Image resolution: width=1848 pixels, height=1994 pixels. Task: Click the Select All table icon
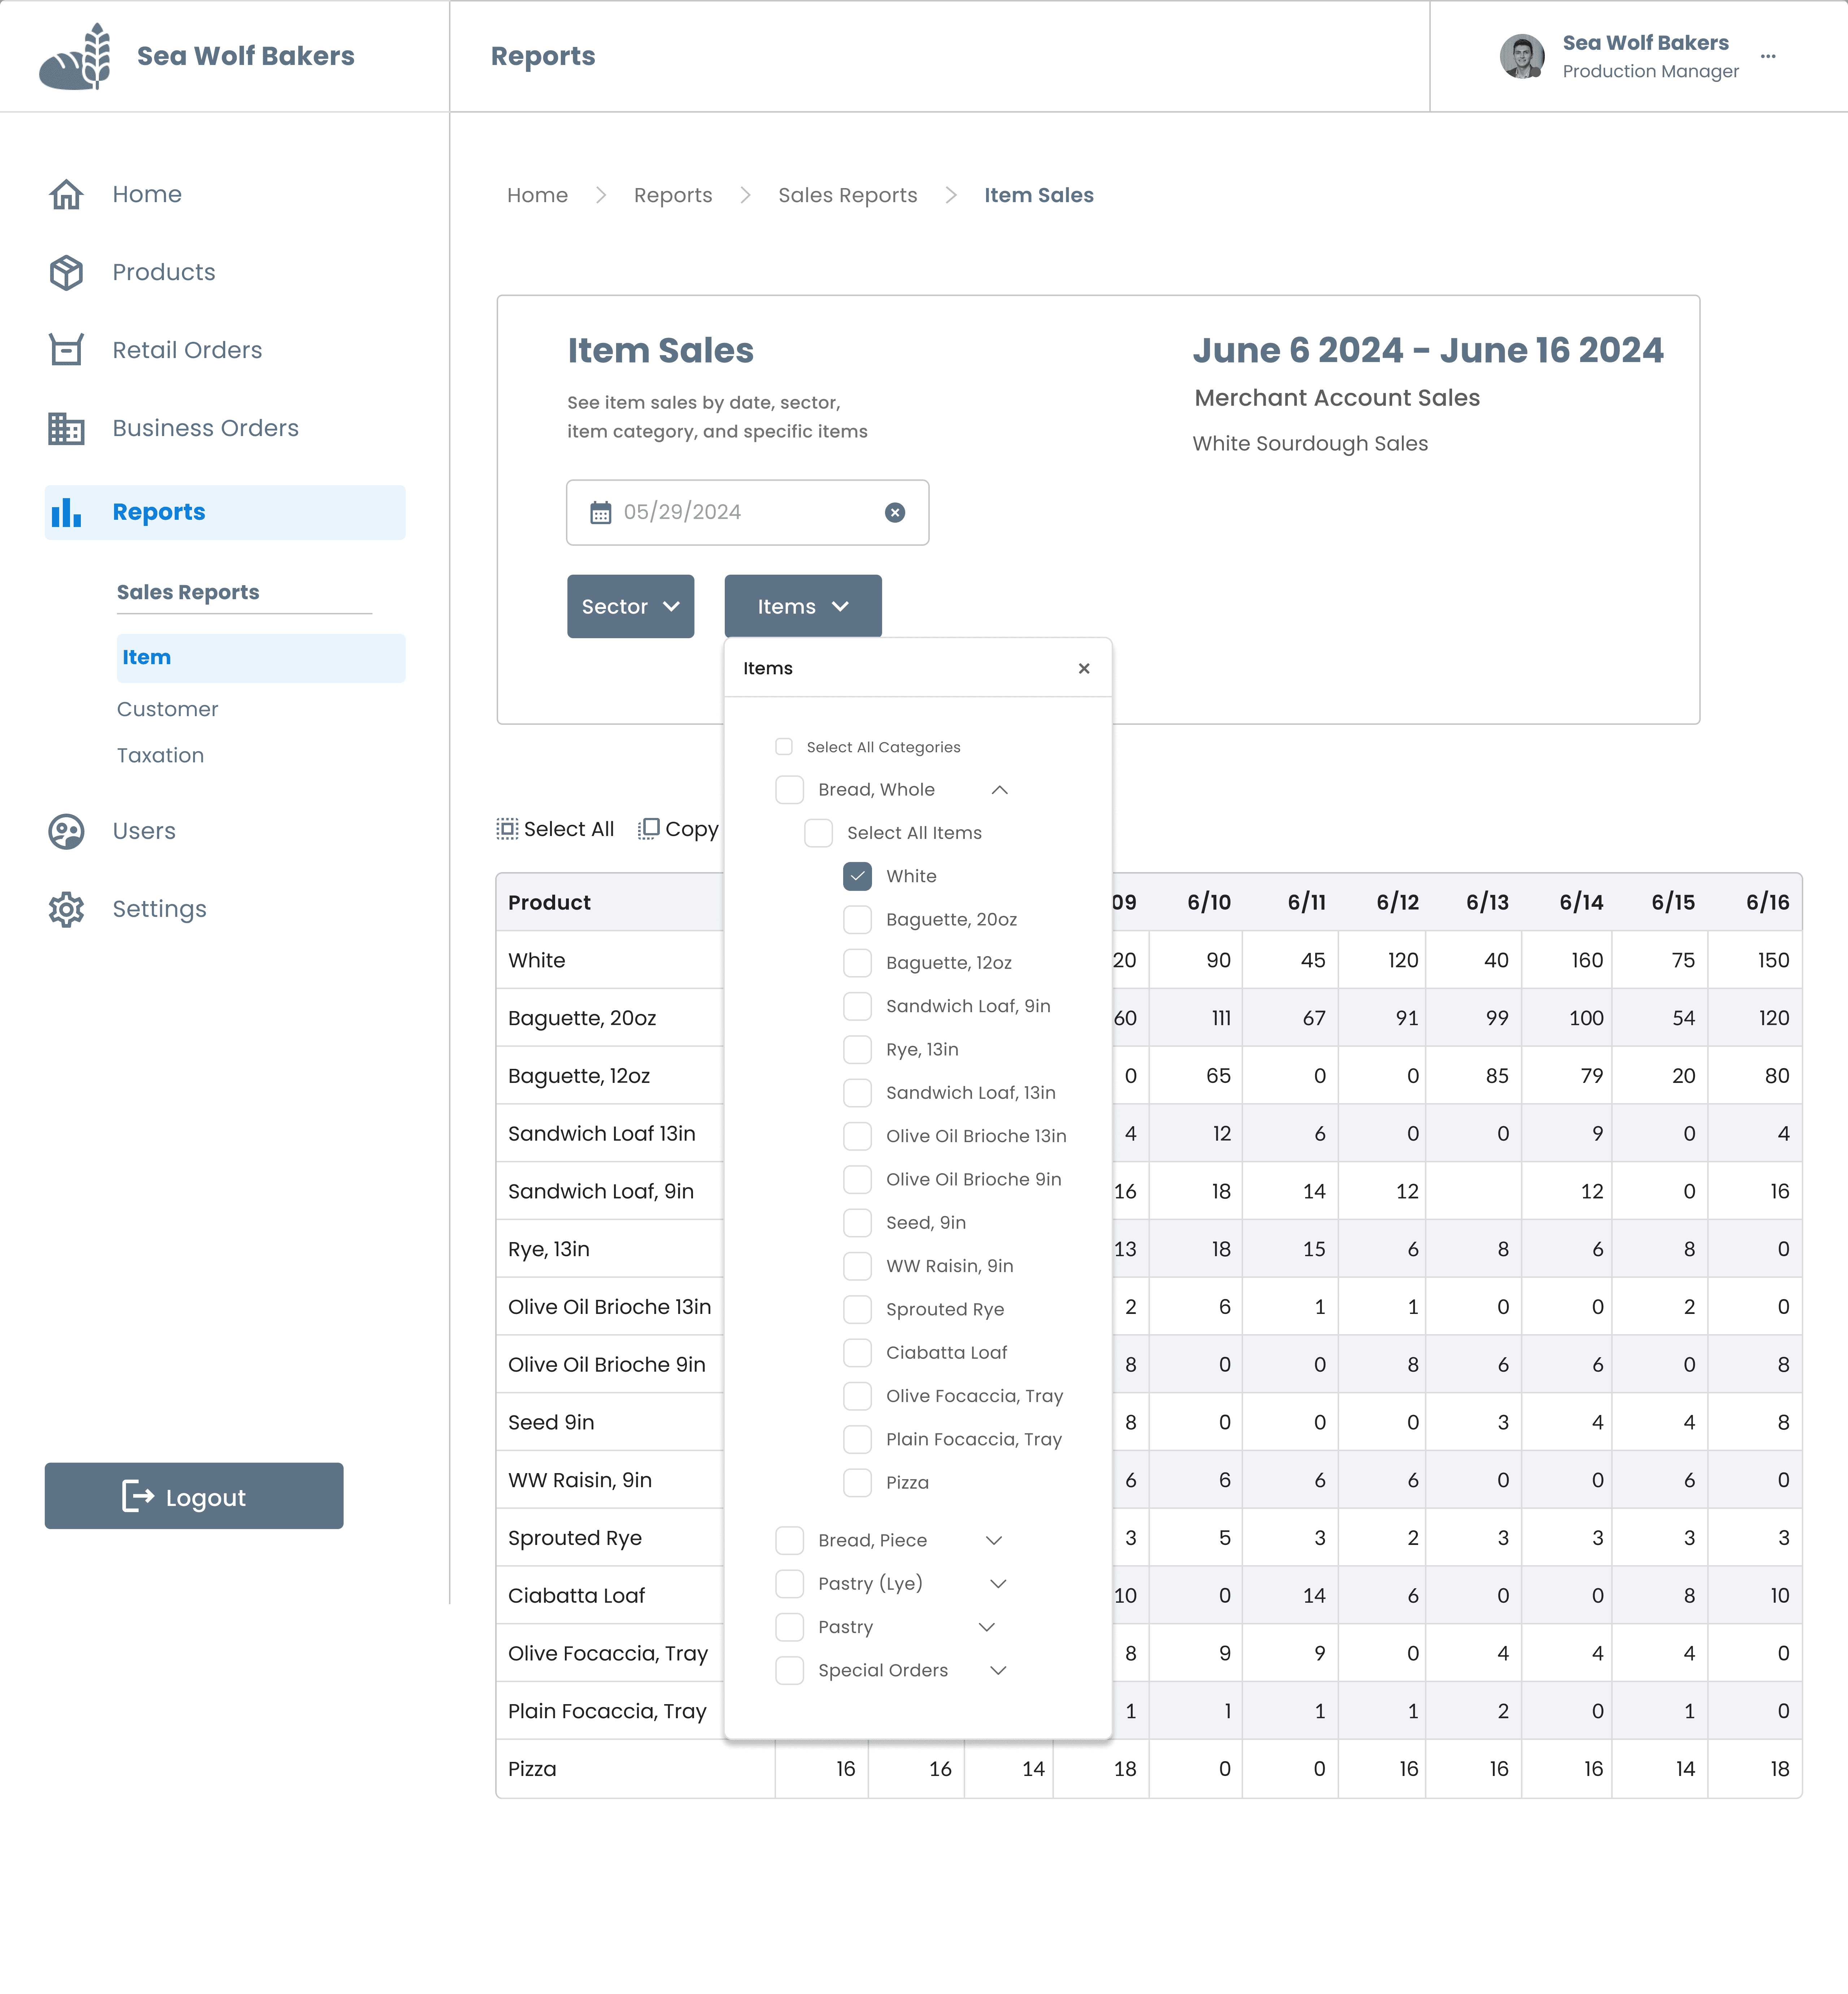pos(508,829)
